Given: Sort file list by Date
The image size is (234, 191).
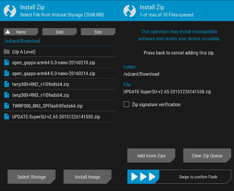Looking at the screenshot, I should (60, 32).
